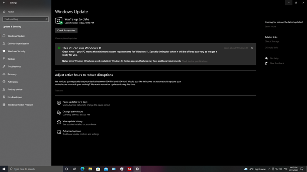Open the Learn about Windows 11 link
This screenshot has height=172, width=307.
click(x=236, y=48)
